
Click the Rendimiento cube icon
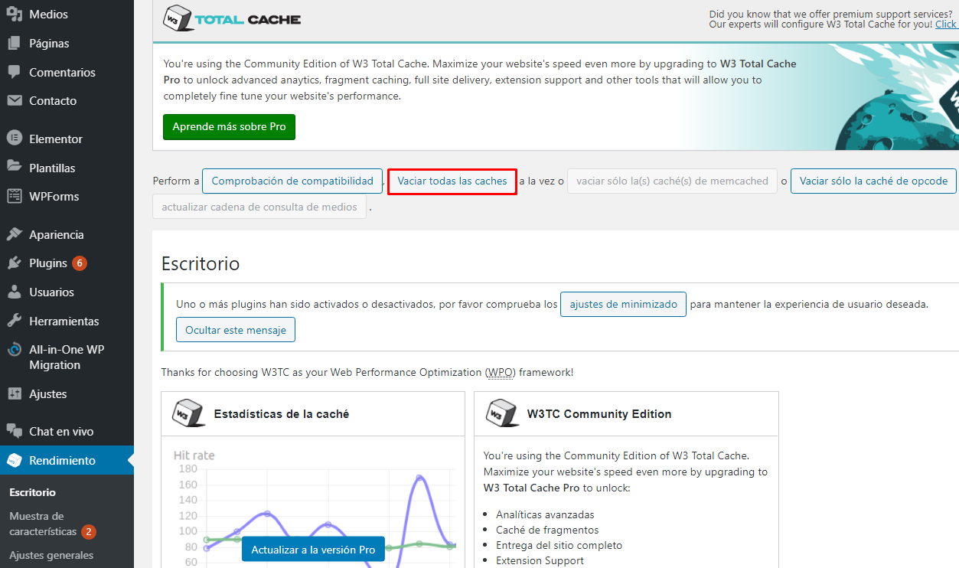(x=14, y=460)
